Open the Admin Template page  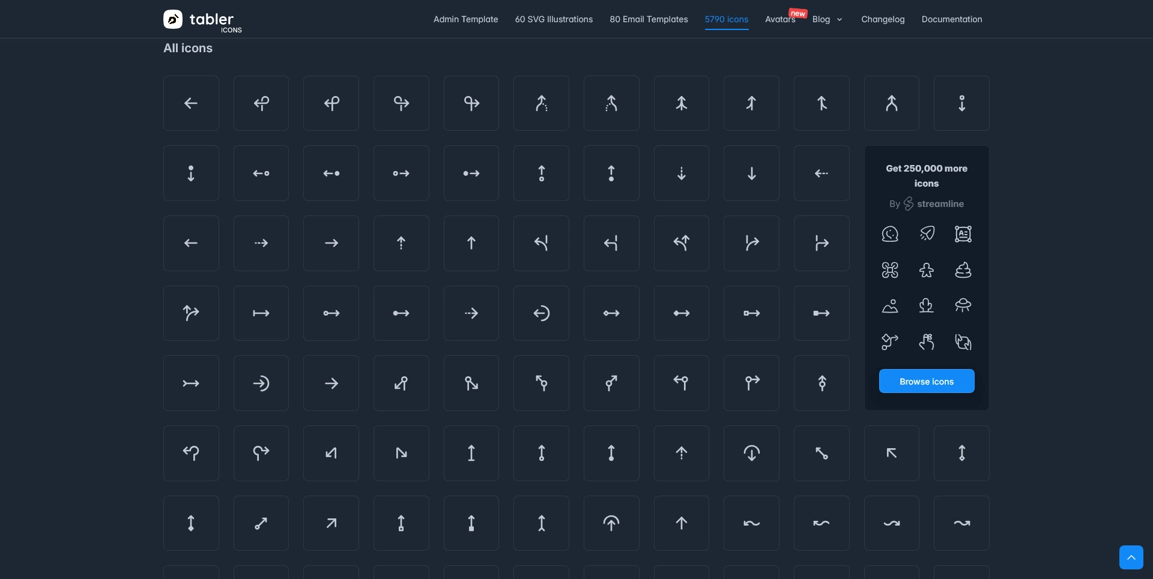point(465,19)
